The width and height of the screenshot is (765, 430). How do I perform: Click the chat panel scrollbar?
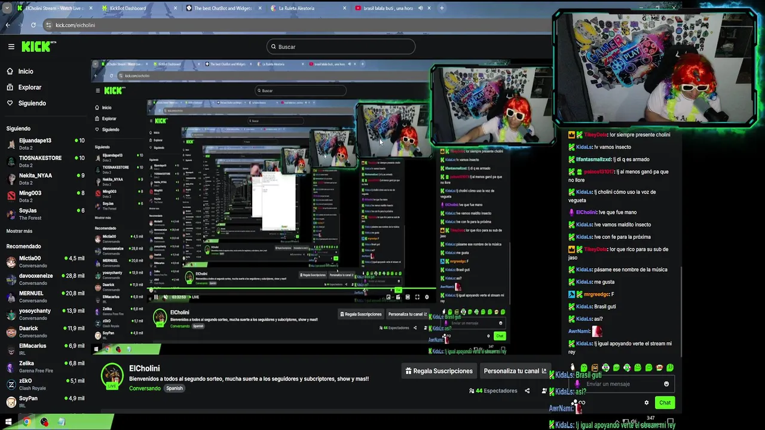(681, 311)
